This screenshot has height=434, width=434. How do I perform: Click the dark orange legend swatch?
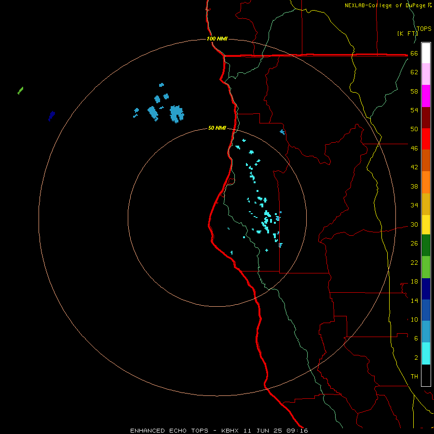pos(426,160)
